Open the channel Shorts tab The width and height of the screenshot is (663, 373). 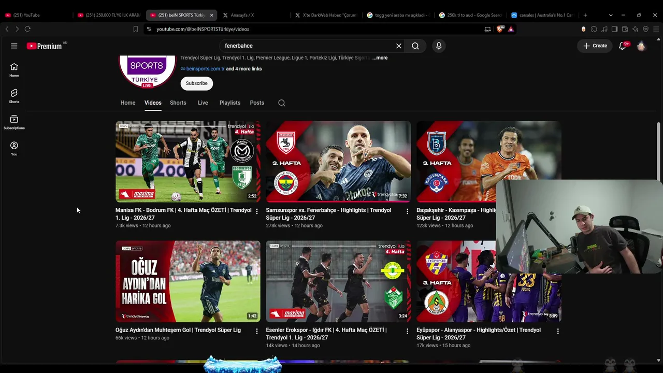178,103
